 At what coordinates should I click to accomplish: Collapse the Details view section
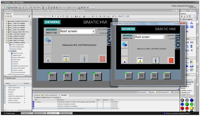pos(5,78)
